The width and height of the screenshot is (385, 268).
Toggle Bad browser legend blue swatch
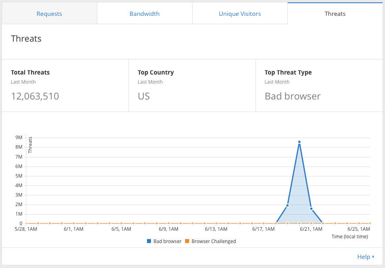pyautogui.click(x=149, y=241)
